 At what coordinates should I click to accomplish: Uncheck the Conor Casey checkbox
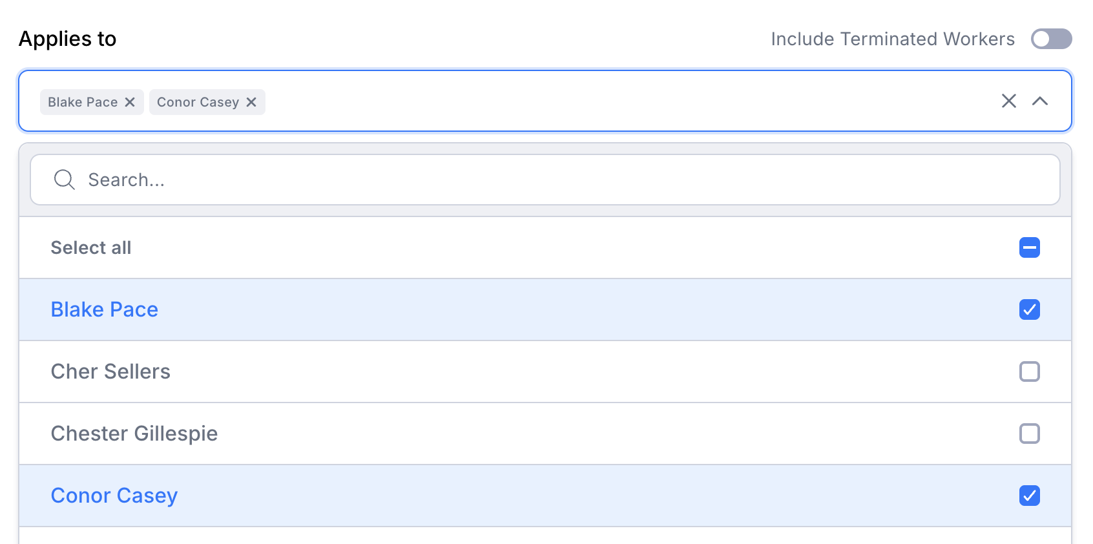[x=1030, y=496]
